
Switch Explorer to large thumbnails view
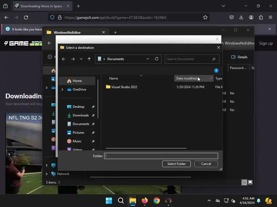(250, 182)
